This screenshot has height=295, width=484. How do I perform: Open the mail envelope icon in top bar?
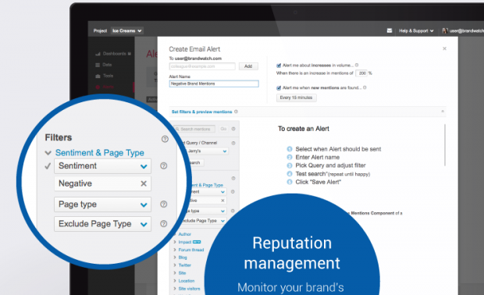click(x=390, y=30)
